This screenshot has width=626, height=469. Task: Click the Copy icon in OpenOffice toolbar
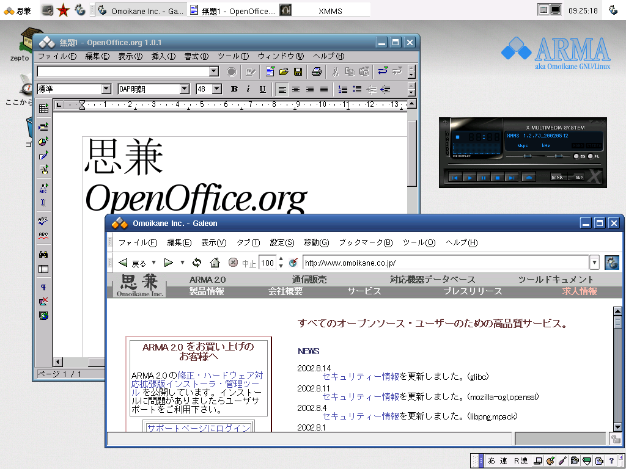tap(350, 72)
